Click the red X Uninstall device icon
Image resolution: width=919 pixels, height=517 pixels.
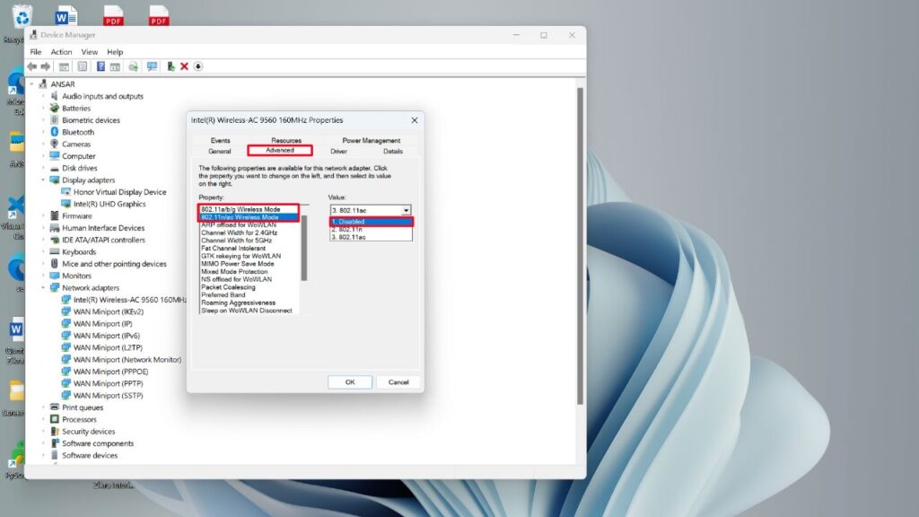pos(184,66)
